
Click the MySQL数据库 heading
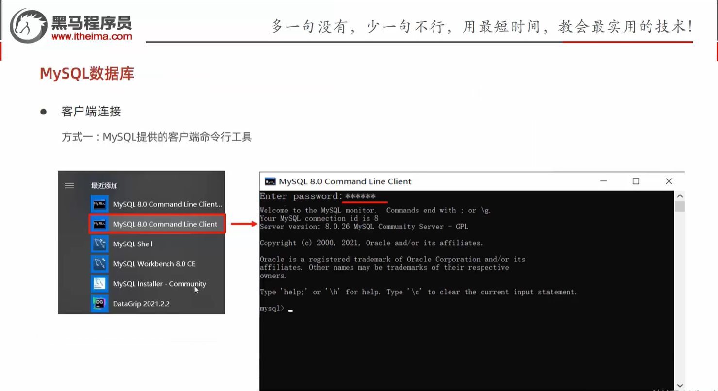tap(87, 73)
